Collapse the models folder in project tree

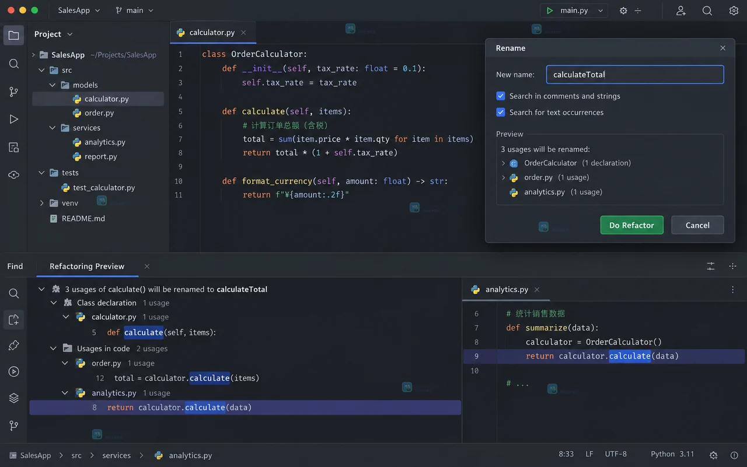tap(53, 85)
